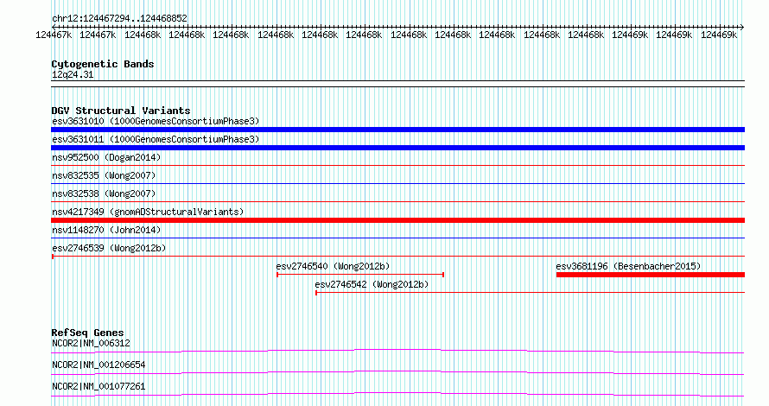Image resolution: width=769 pixels, height=406 pixels.
Task: Click the esv2746539 Wong2012b red line
Action: [x=397, y=257]
